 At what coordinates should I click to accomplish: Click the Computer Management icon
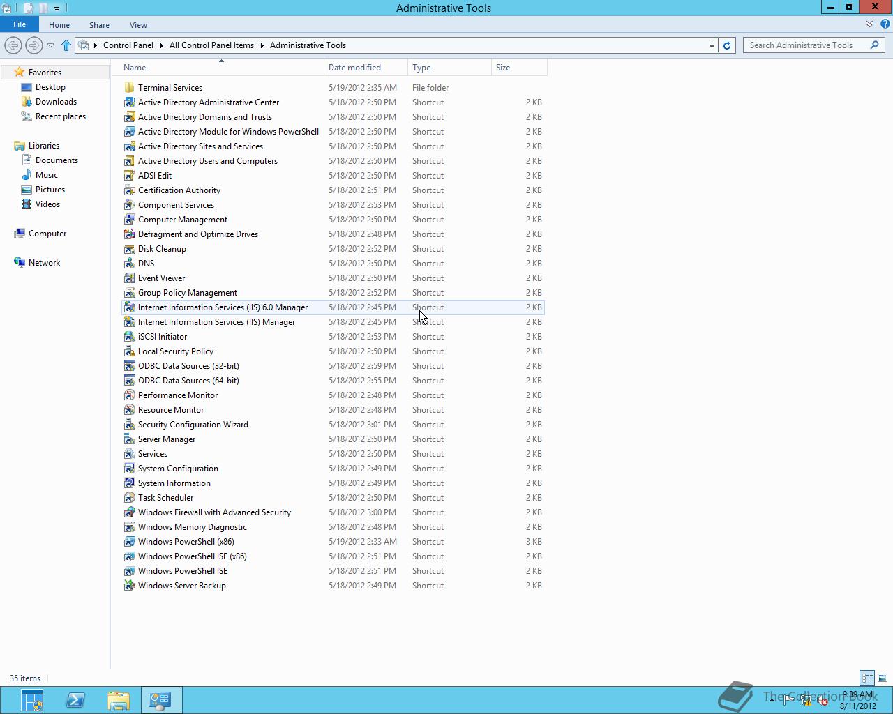click(129, 219)
